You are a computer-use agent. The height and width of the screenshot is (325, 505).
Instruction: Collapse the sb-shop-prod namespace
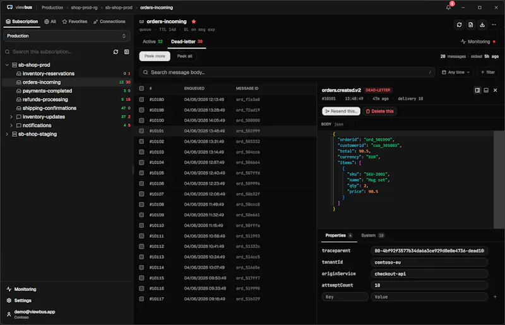7,65
